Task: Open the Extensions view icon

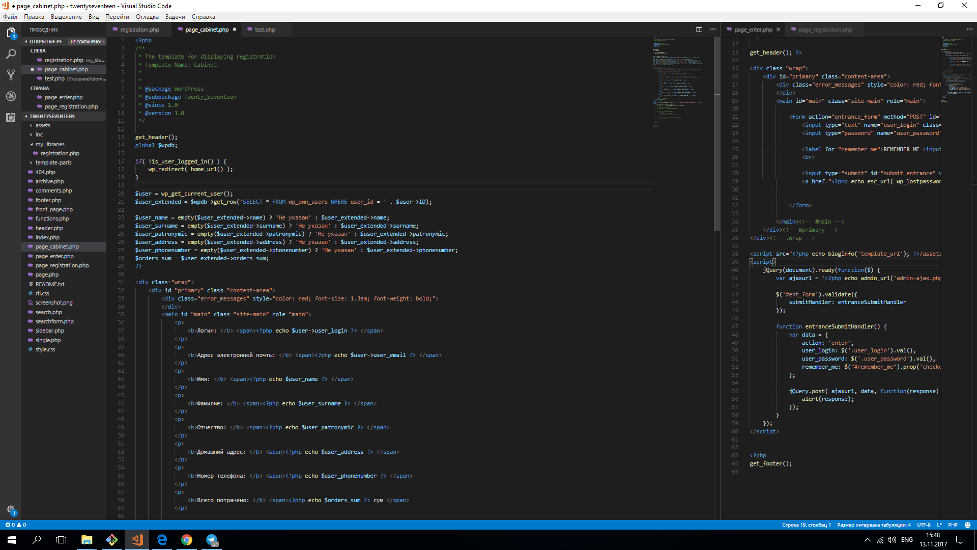Action: [11, 118]
